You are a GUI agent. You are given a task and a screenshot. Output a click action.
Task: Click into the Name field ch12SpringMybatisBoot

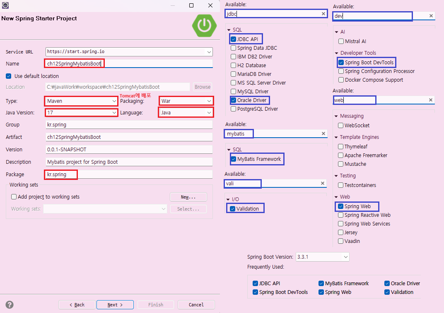129,63
